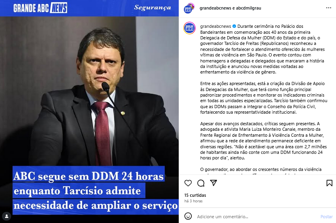Share the post via paper plane icon
336x223 pixels.
point(213,183)
